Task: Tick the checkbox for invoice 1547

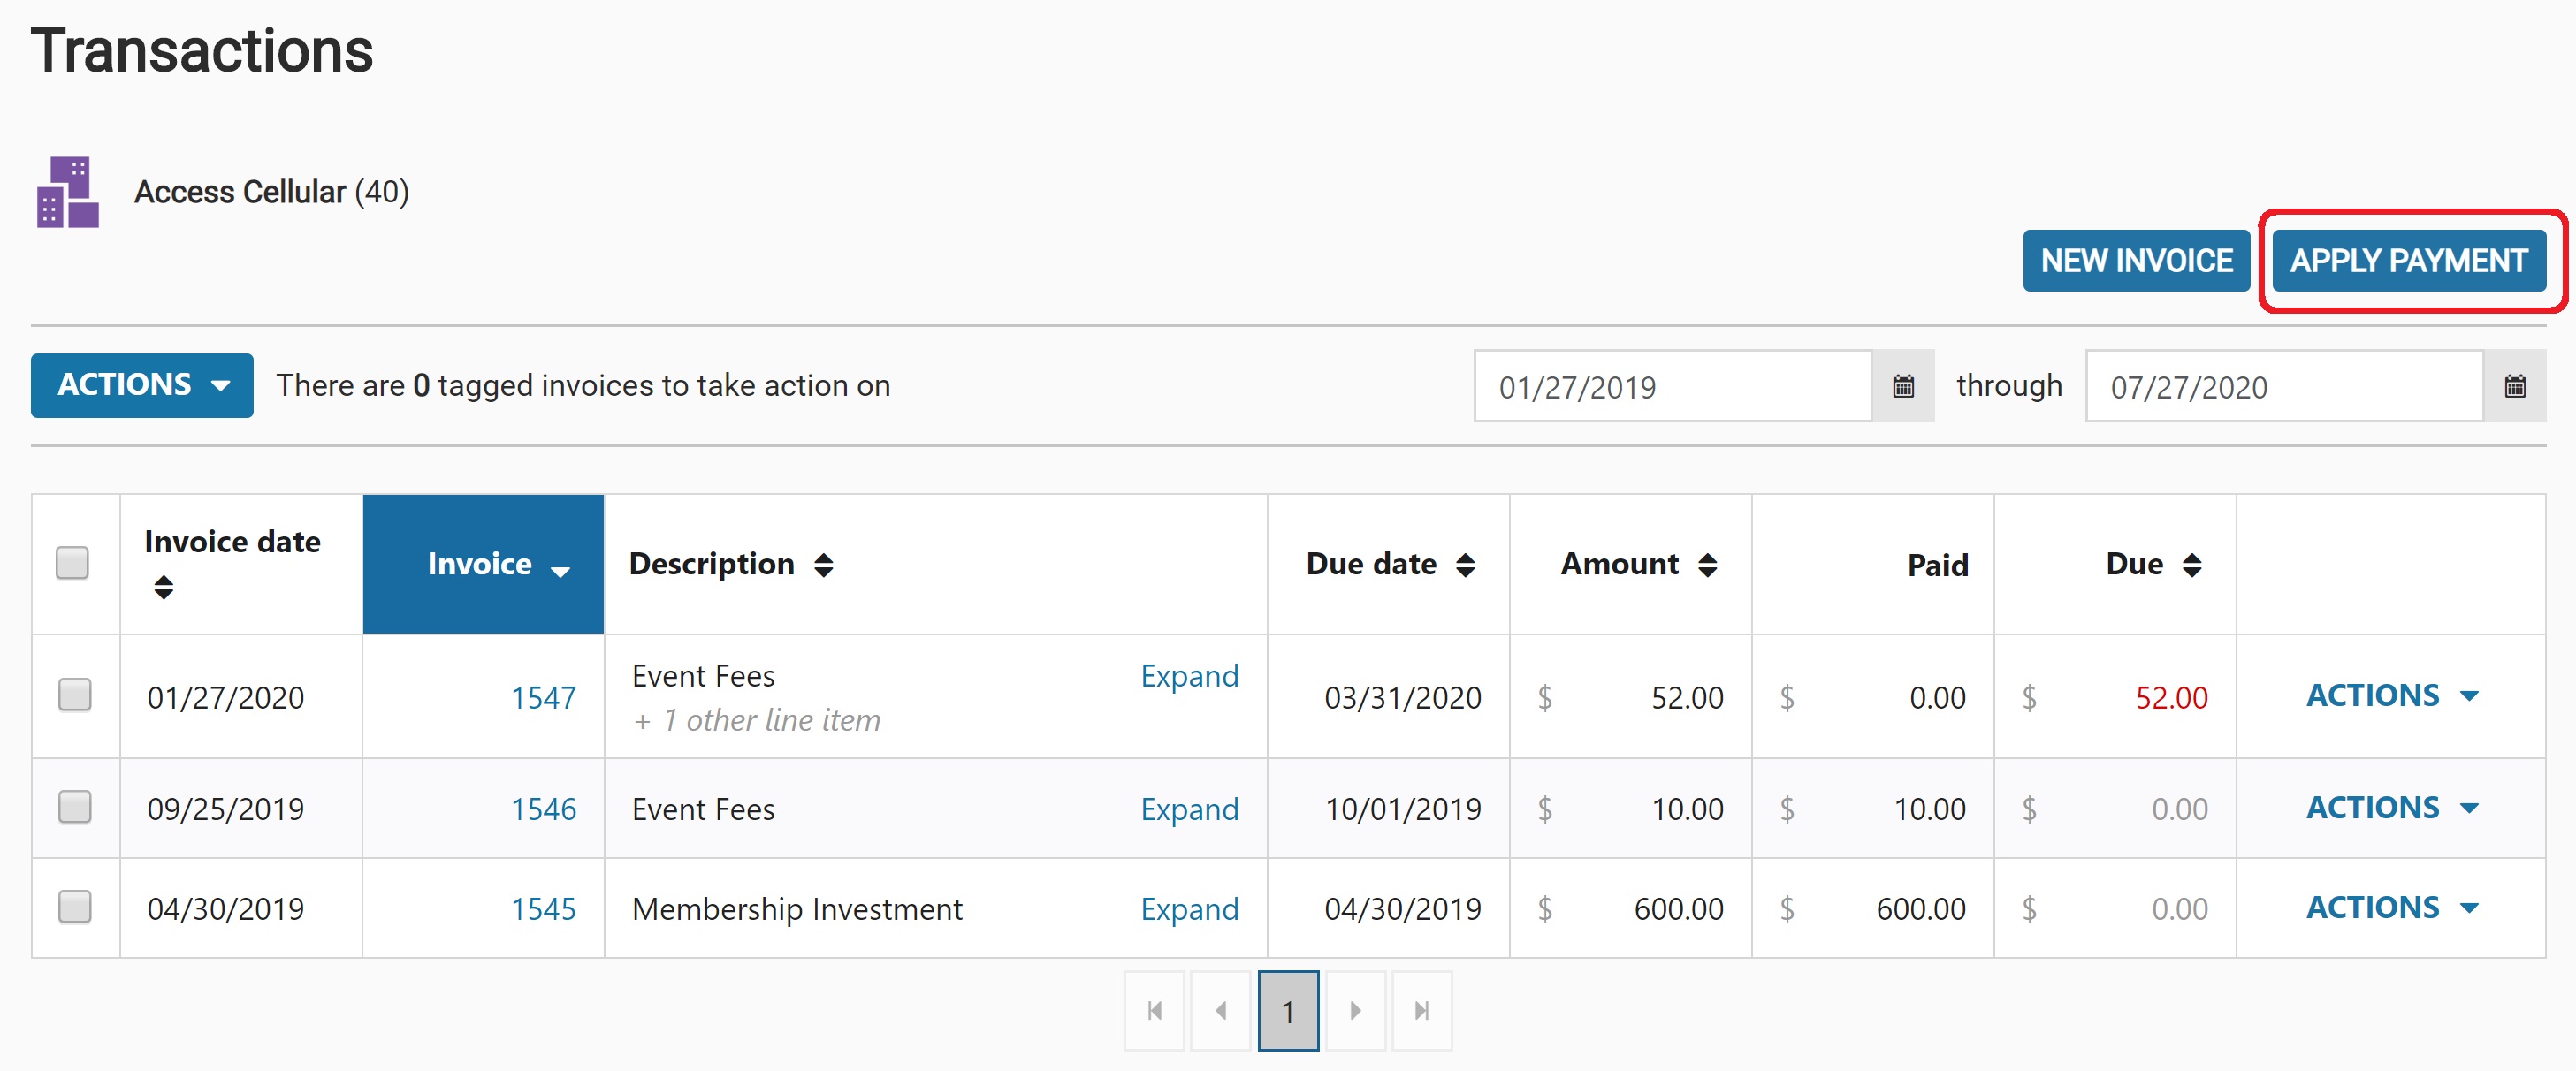Action: coord(75,694)
